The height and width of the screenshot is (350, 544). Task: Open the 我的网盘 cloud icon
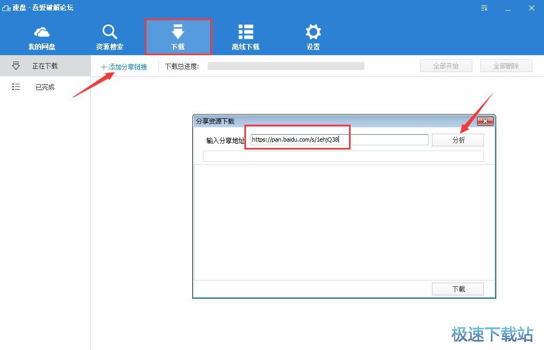pos(42,32)
